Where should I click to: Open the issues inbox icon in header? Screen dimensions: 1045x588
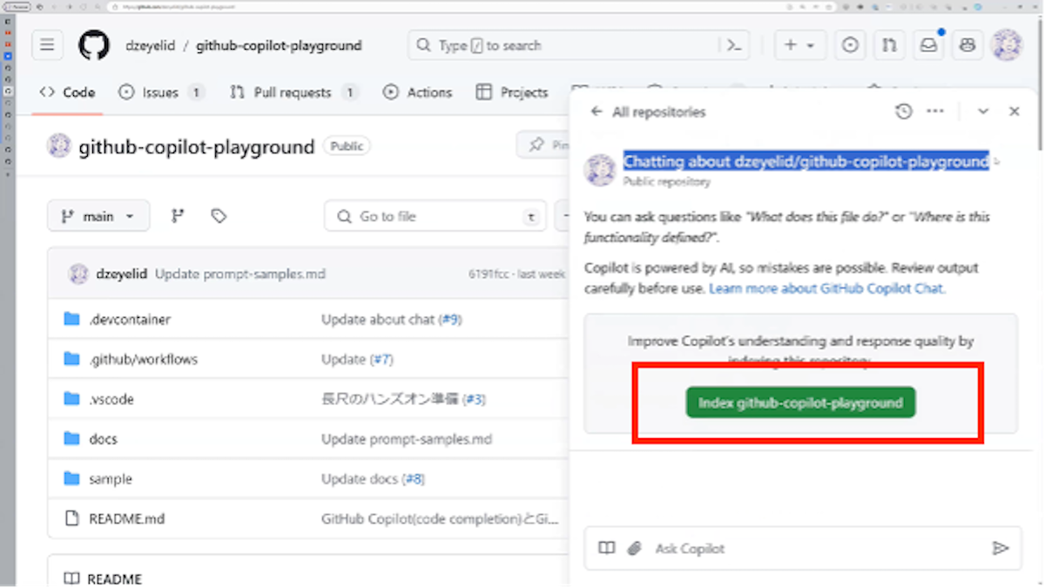pos(851,45)
